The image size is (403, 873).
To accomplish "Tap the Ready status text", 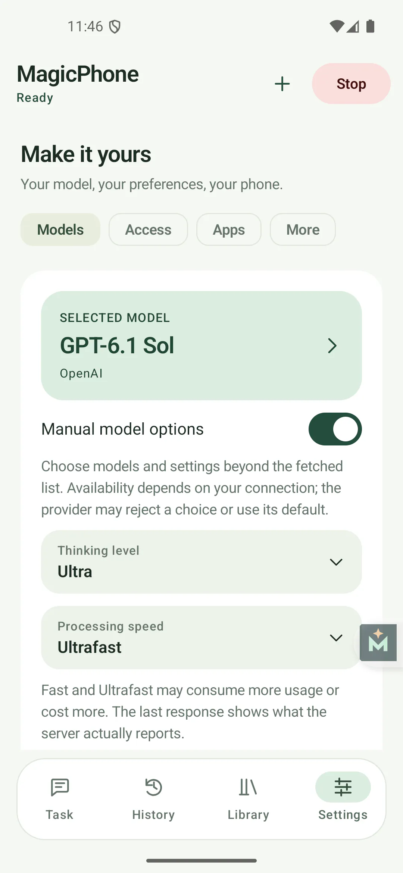I will (x=35, y=98).
